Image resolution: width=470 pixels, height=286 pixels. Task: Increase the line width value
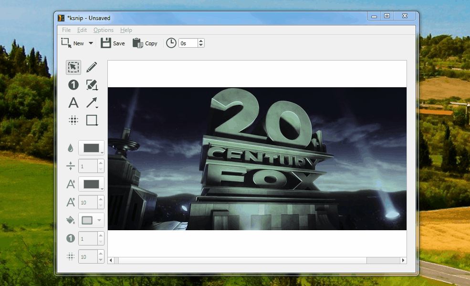tap(101, 163)
